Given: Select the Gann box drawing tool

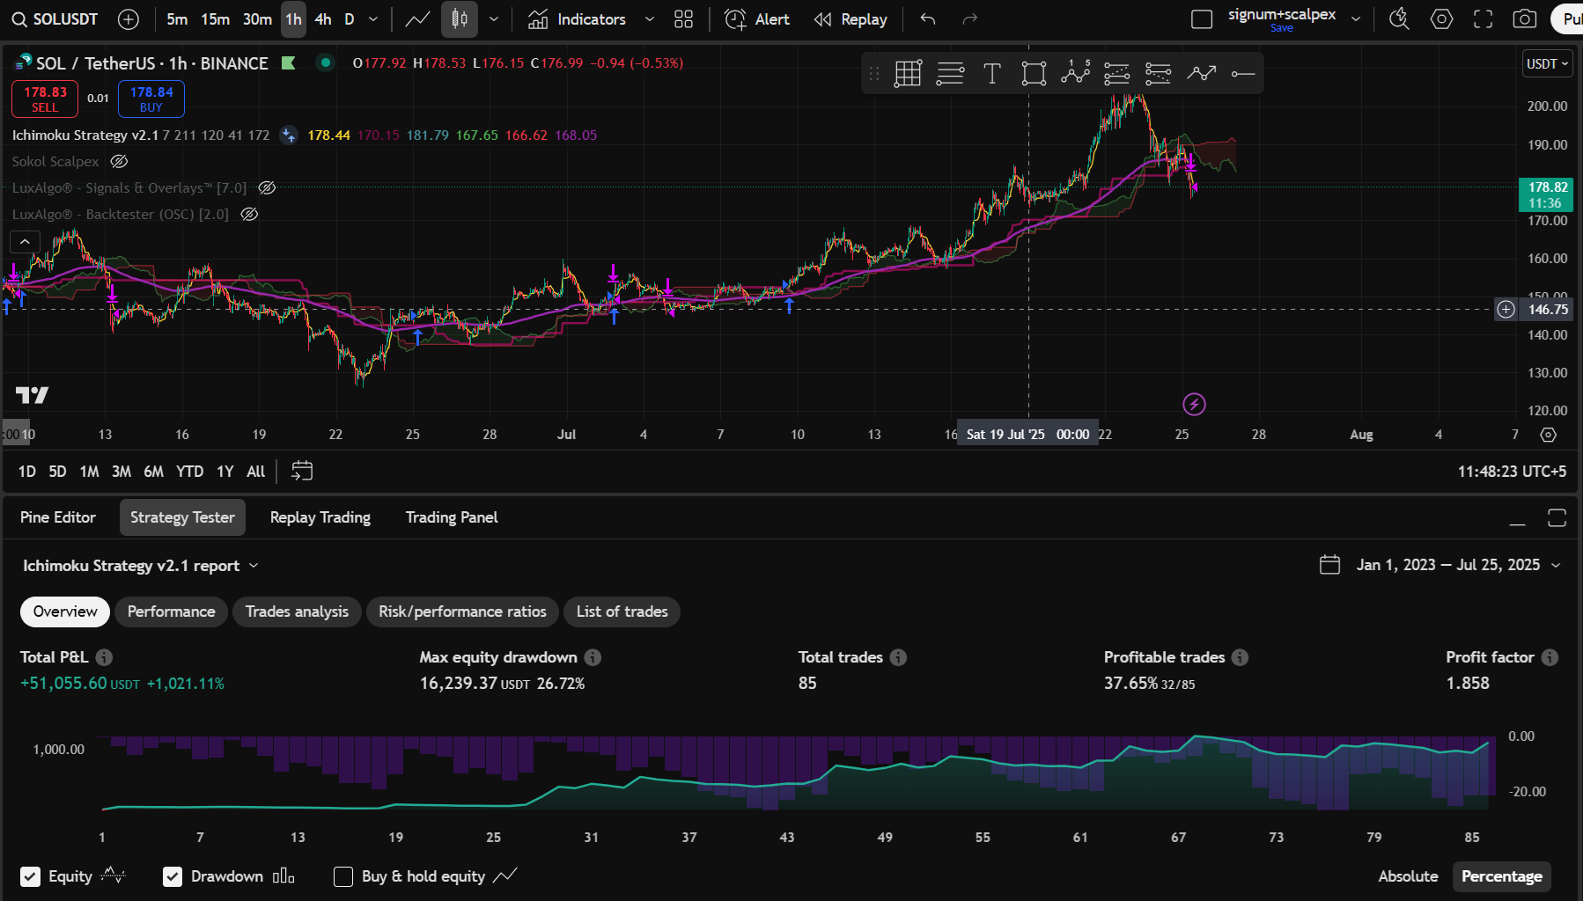Looking at the screenshot, I should coord(908,74).
